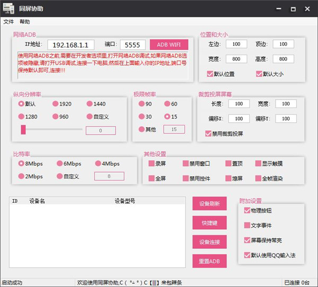Open the 文件 menu
This screenshot has width=318, height=287.
pyautogui.click(x=8, y=22)
